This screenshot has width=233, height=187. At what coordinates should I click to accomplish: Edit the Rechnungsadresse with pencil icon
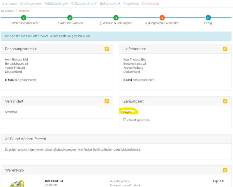coord(107,49)
